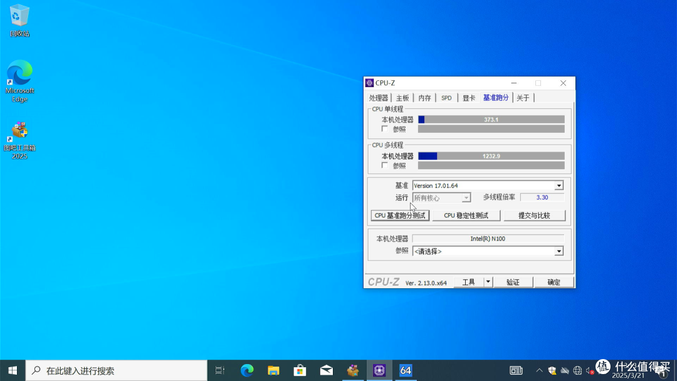The image size is (677, 381).
Task: Open Microsoft Store from the taskbar
Action: coord(300,370)
